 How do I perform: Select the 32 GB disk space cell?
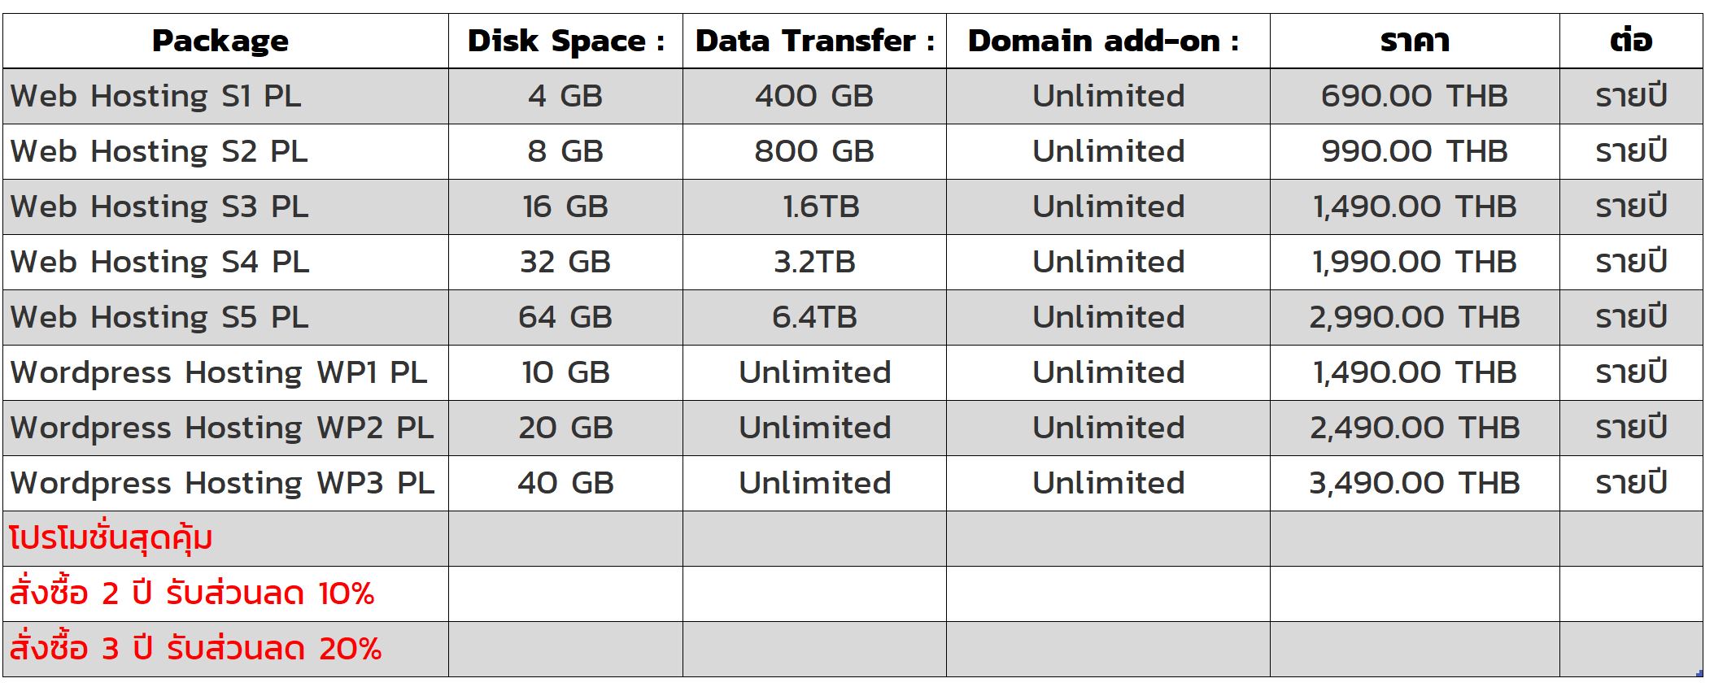tap(565, 262)
